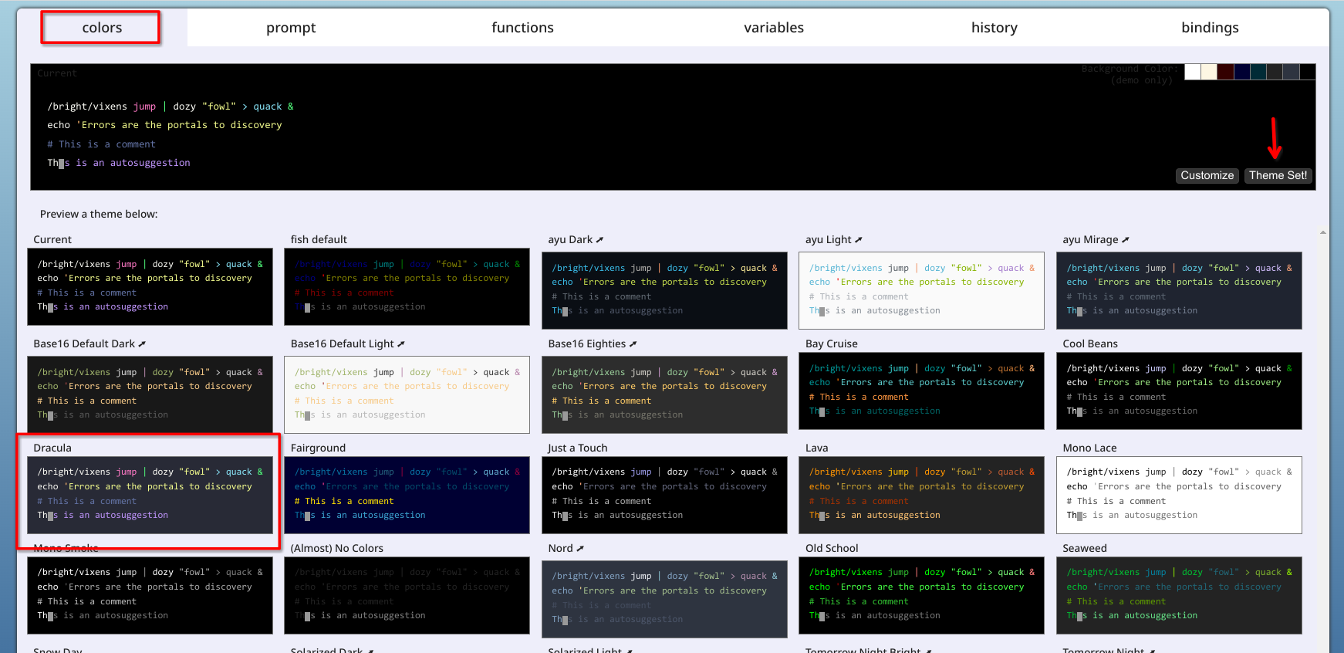
Task: Open the Nord theme link arrow icon
Action: coord(580,549)
